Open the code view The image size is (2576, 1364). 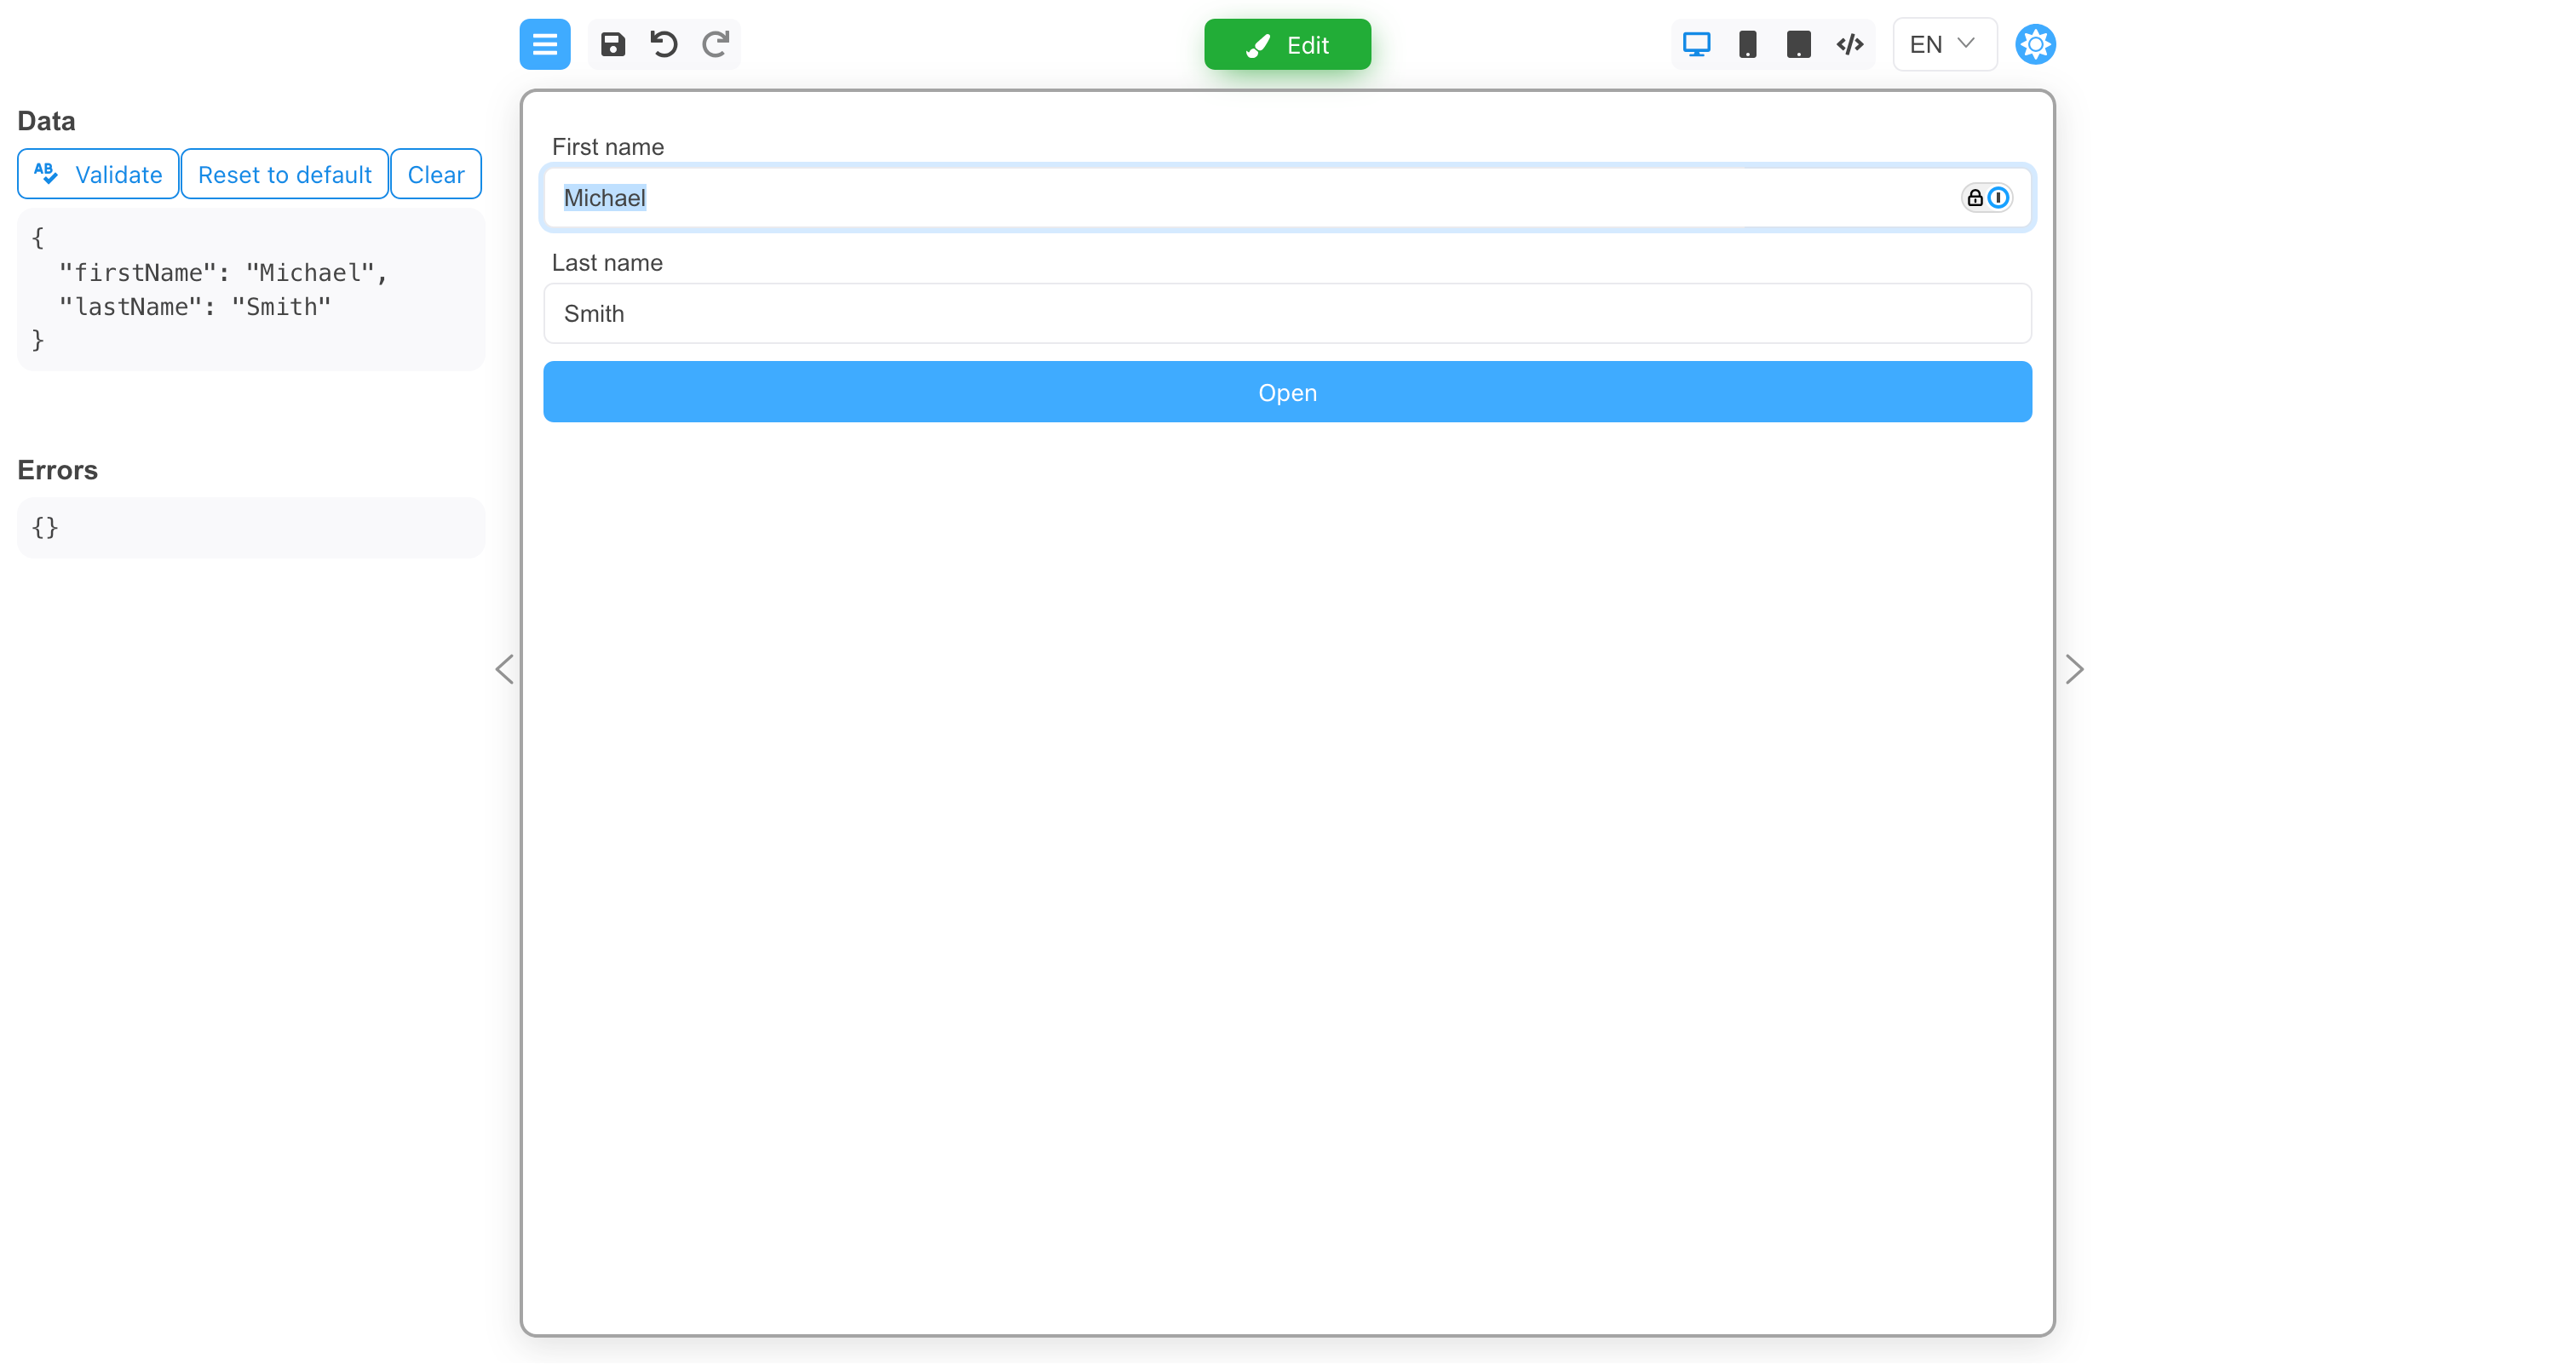pos(1849,44)
